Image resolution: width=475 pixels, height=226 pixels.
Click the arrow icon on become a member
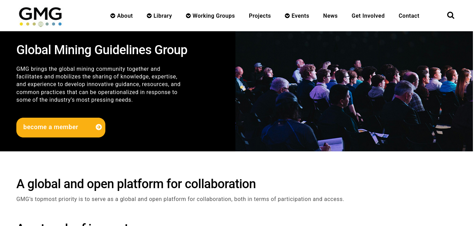pyautogui.click(x=99, y=127)
